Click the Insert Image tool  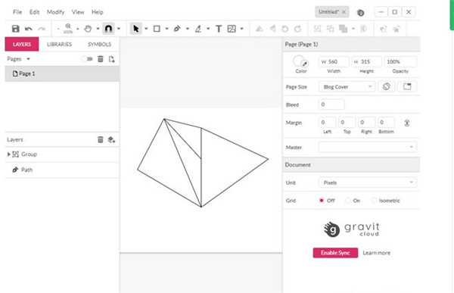[232, 29]
